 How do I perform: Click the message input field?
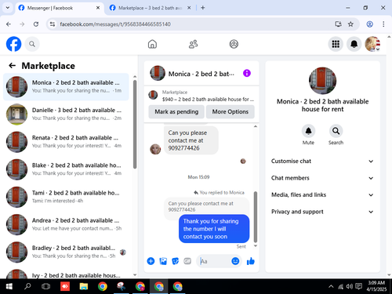(214, 261)
